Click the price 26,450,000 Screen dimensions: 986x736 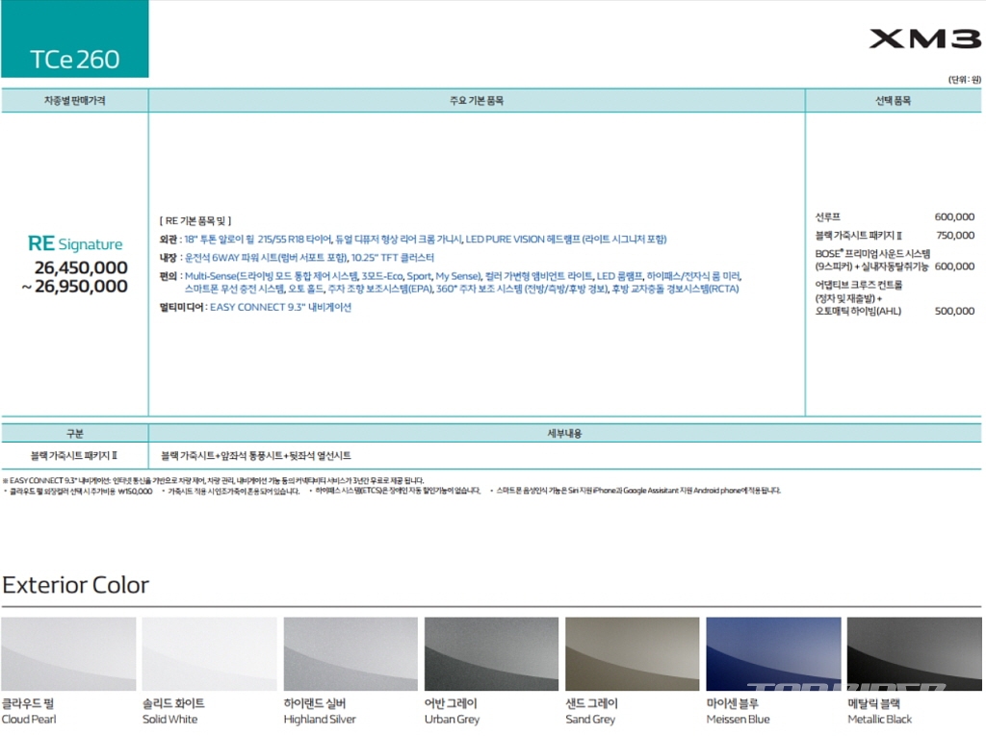pos(81,267)
